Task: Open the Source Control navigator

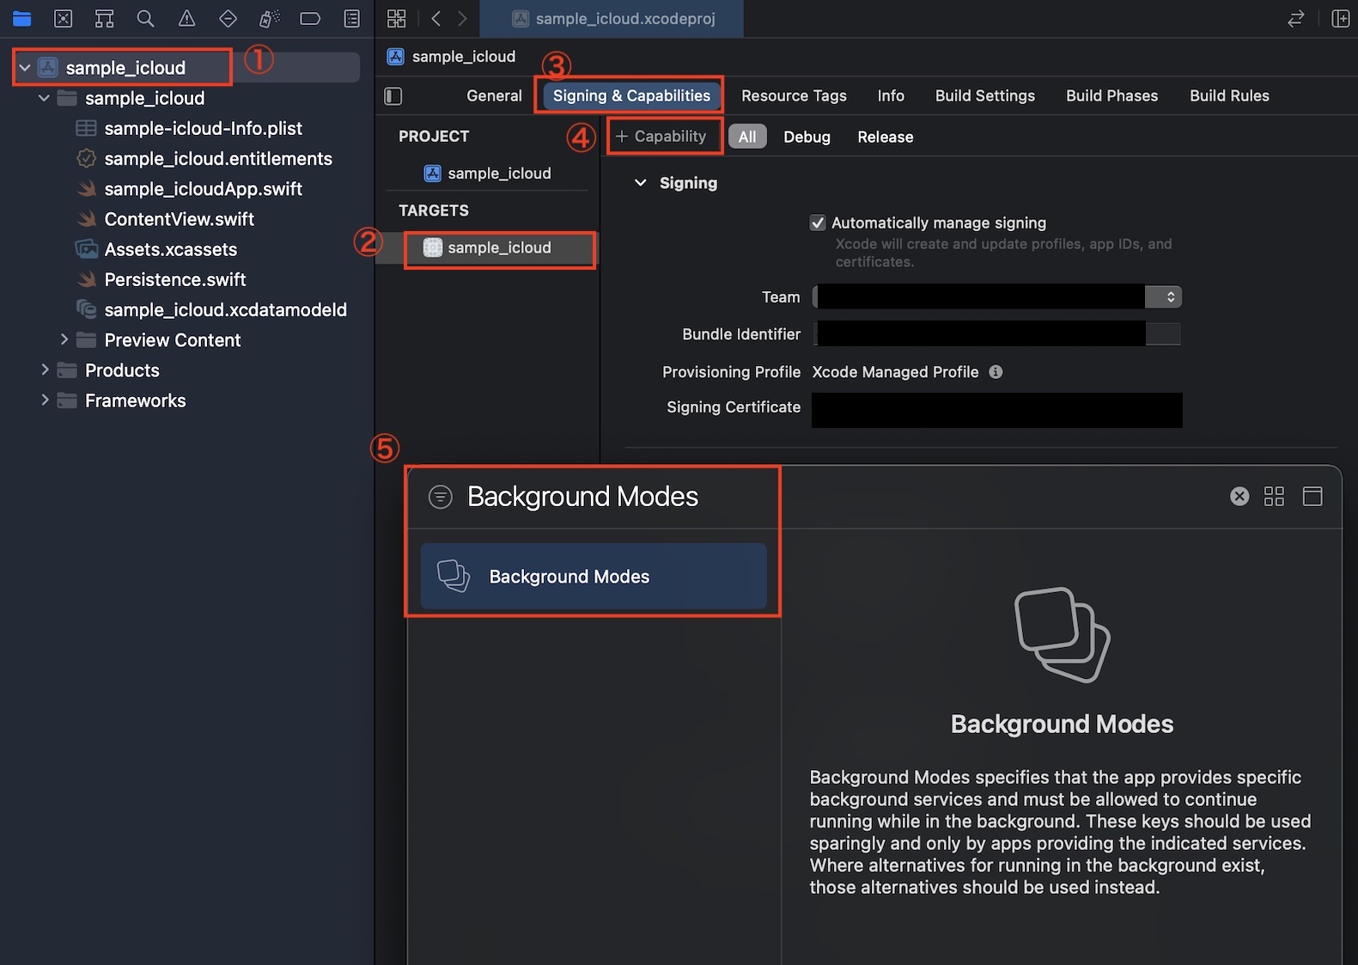Action: pos(63,18)
